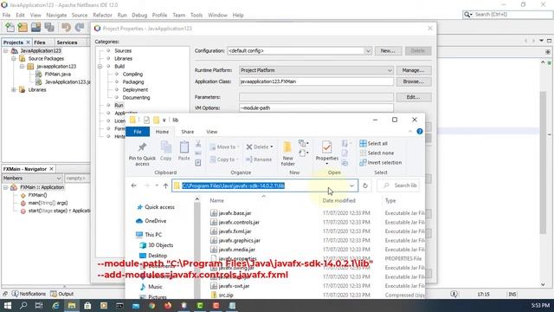The width and height of the screenshot is (554, 312).
Task: Open the Refactor menu
Action: [102, 16]
